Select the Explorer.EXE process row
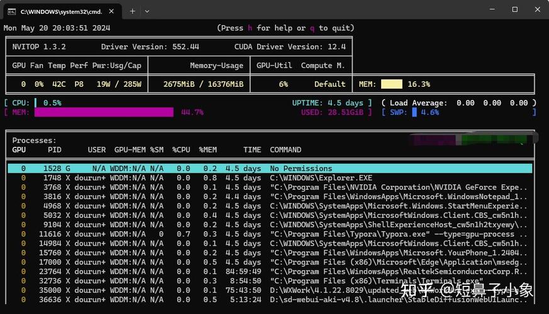549x314 pixels. 269,178
